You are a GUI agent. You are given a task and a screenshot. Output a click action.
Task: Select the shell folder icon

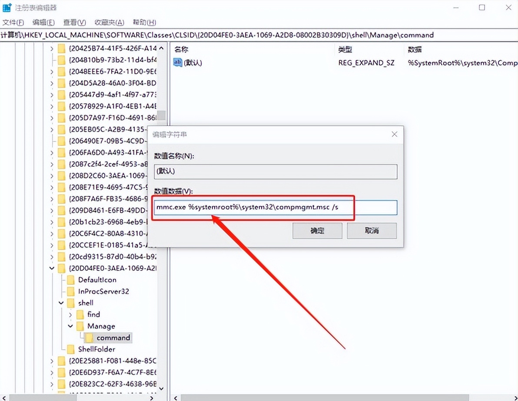pyautogui.click(x=71, y=302)
